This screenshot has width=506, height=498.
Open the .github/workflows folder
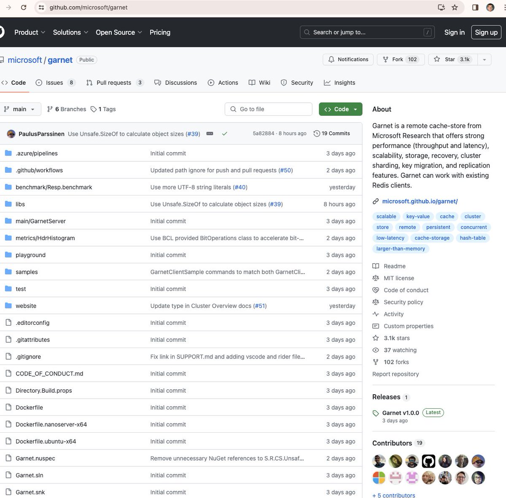pos(39,170)
